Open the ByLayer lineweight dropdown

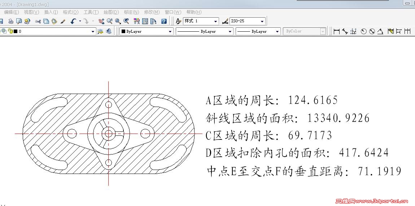[258, 31]
